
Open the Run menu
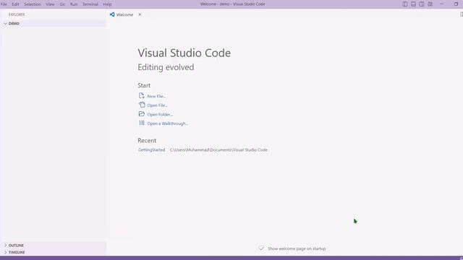pyautogui.click(x=74, y=4)
